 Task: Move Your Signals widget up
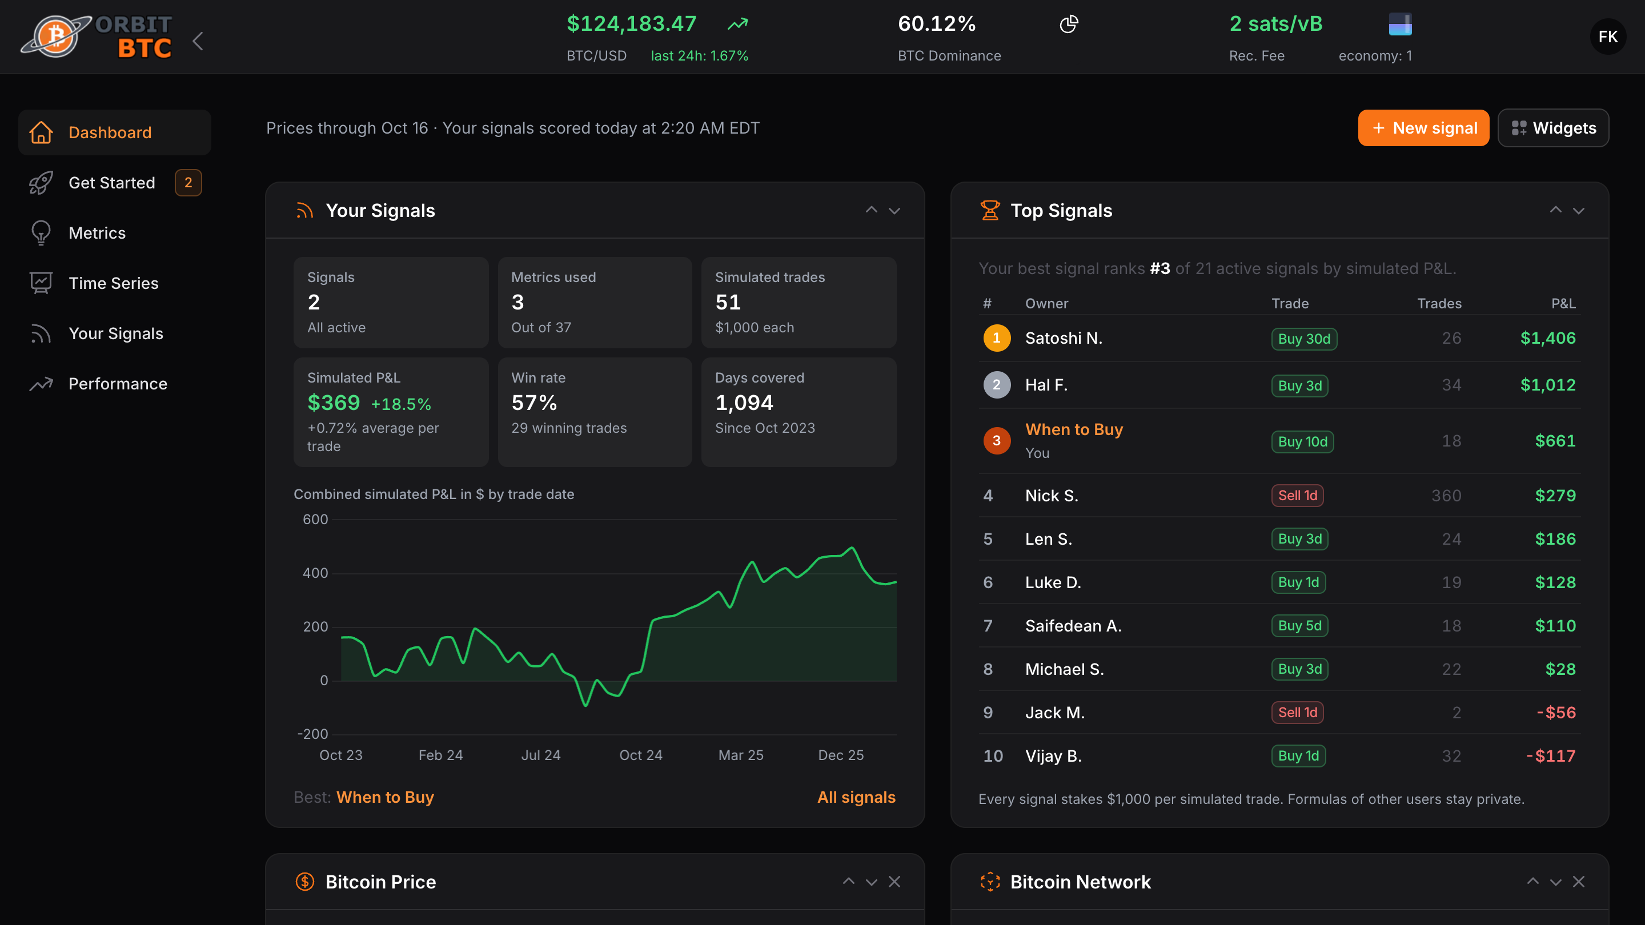871,210
